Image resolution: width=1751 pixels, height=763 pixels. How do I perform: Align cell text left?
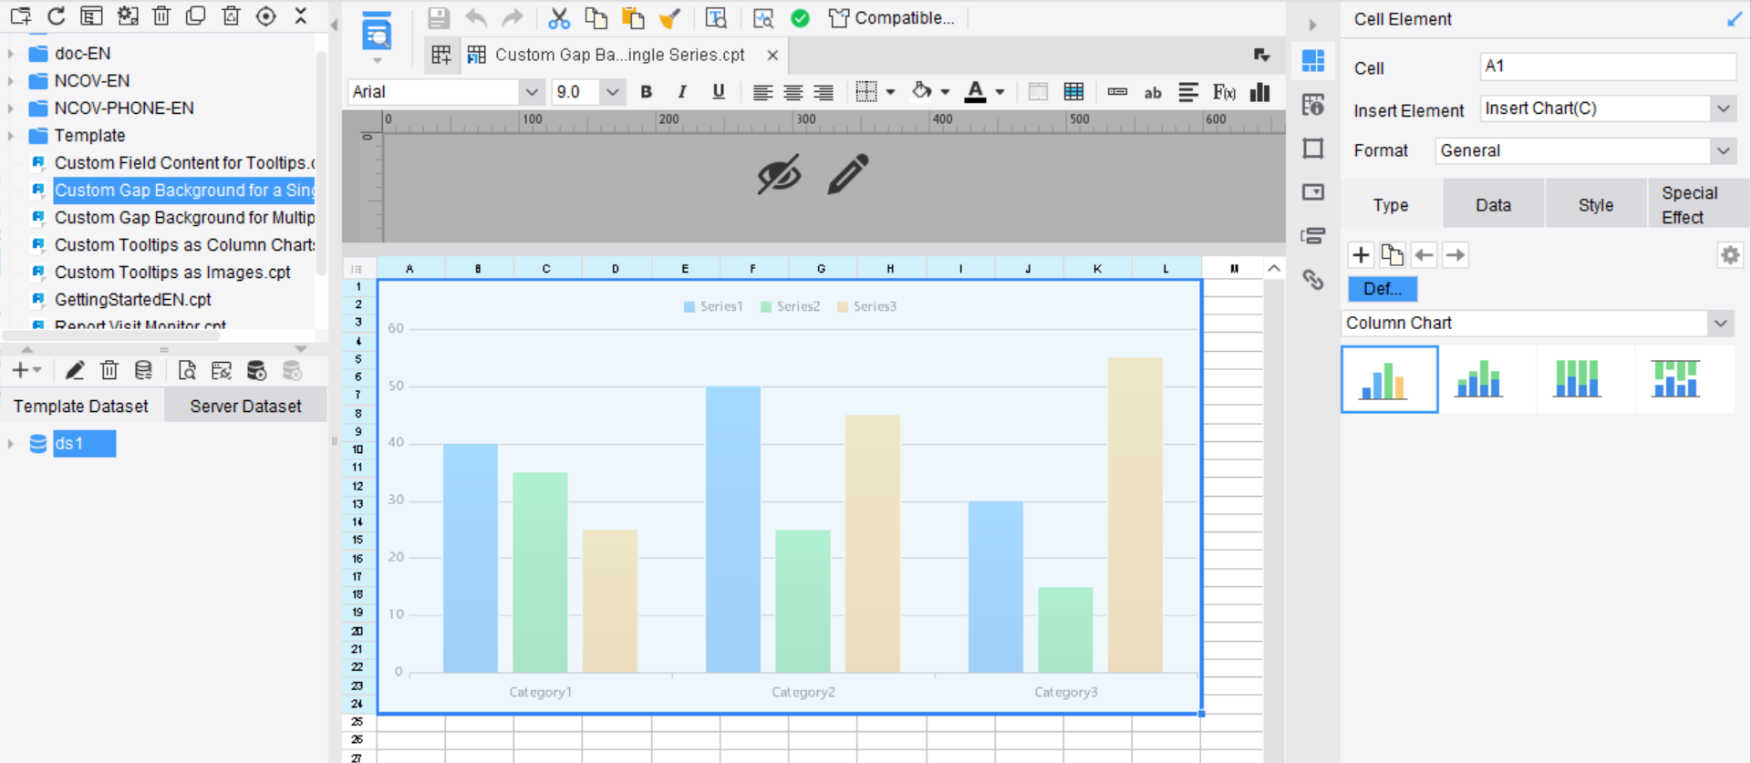762,92
